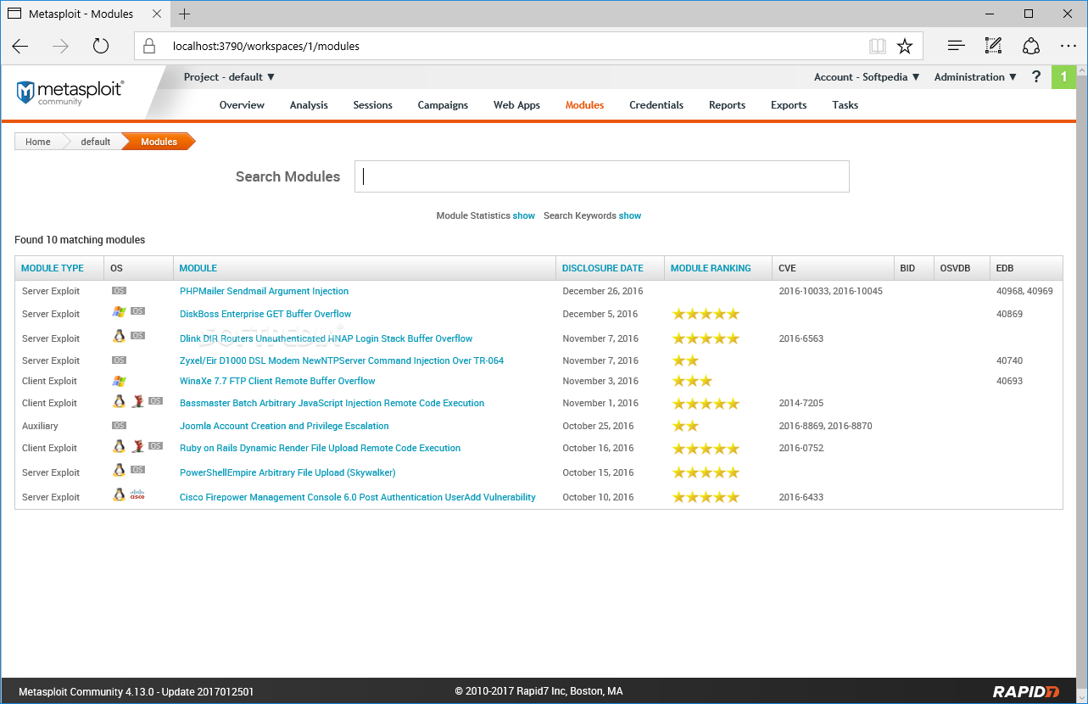Open Joomla Account Creation and Privilege Escalation
1088x704 pixels.
coord(284,426)
